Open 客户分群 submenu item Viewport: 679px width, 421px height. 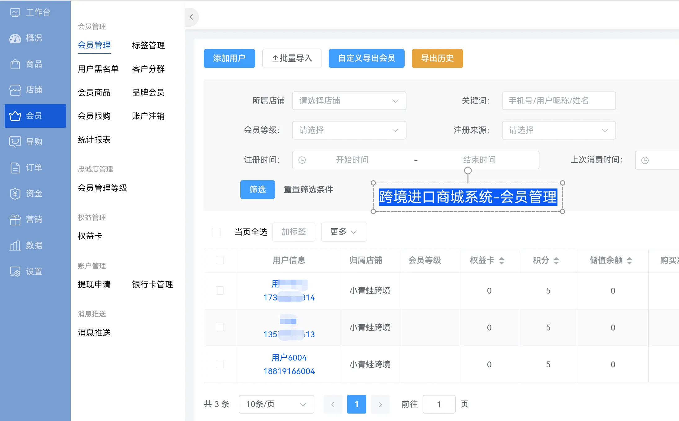click(148, 69)
